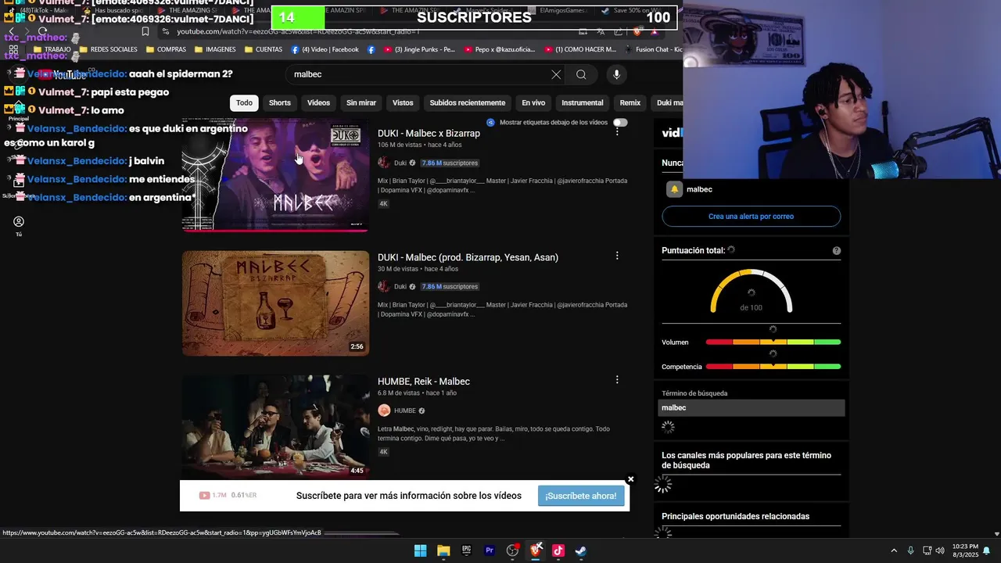Click bell icon next to malbec alert
This screenshot has width=1001, height=563.
pos(674,189)
